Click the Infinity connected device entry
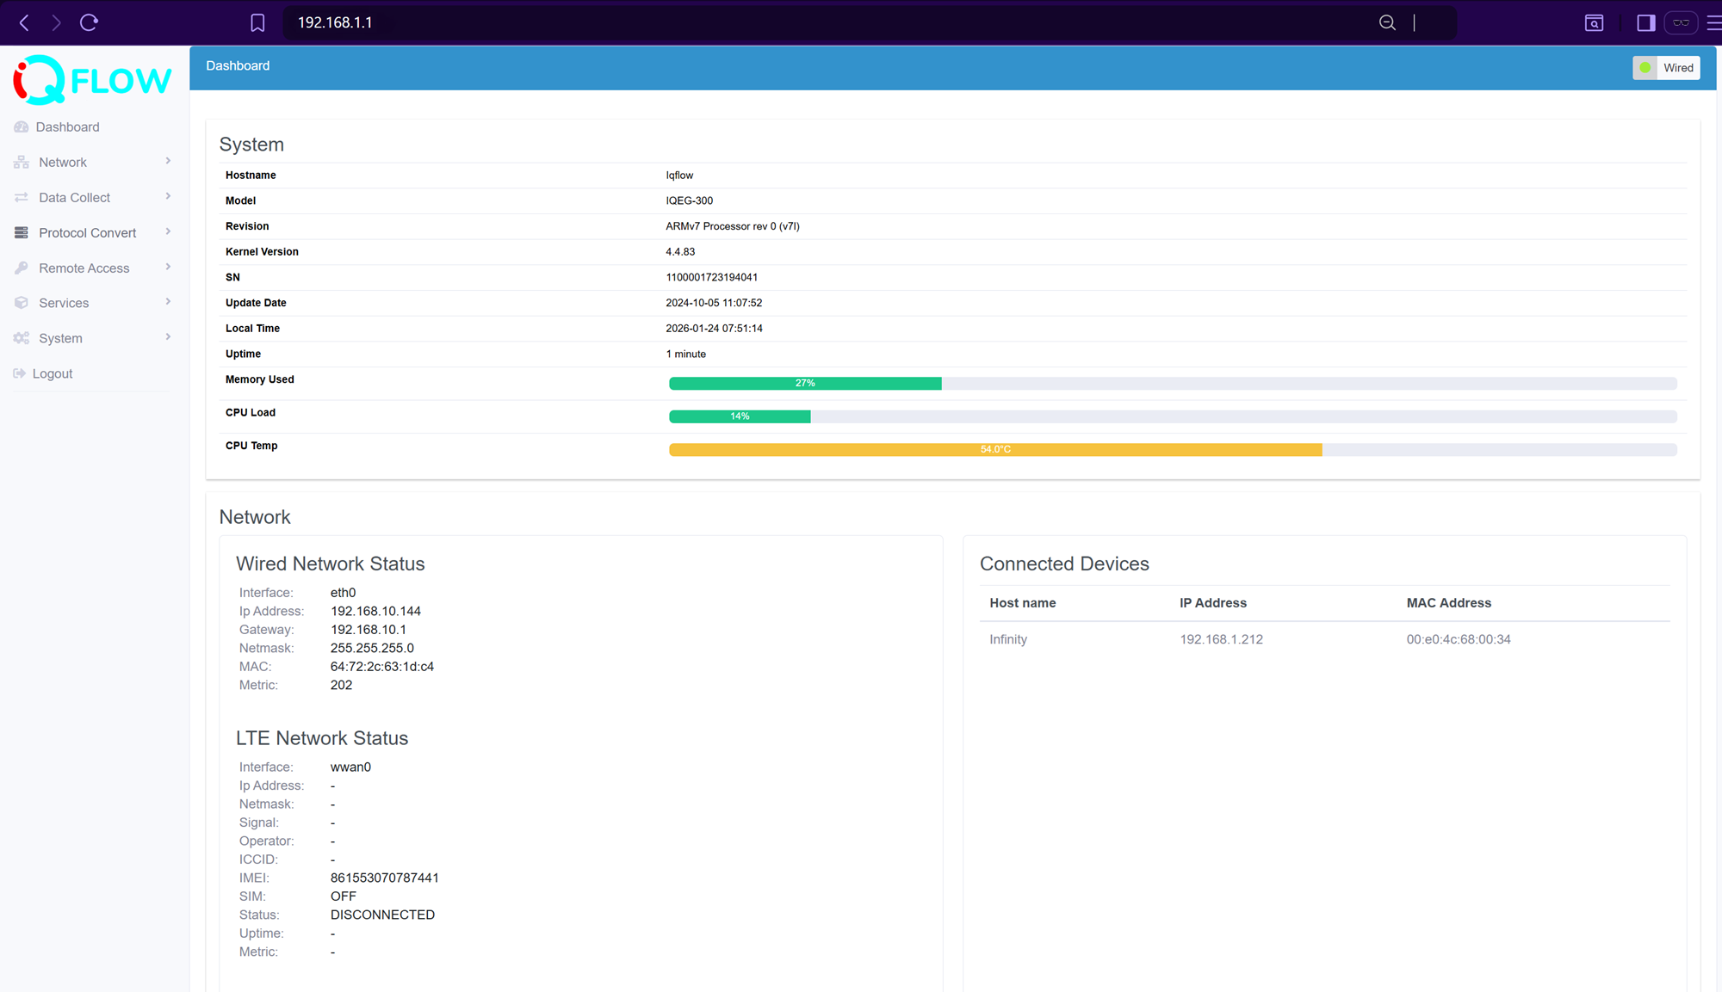 [1008, 639]
